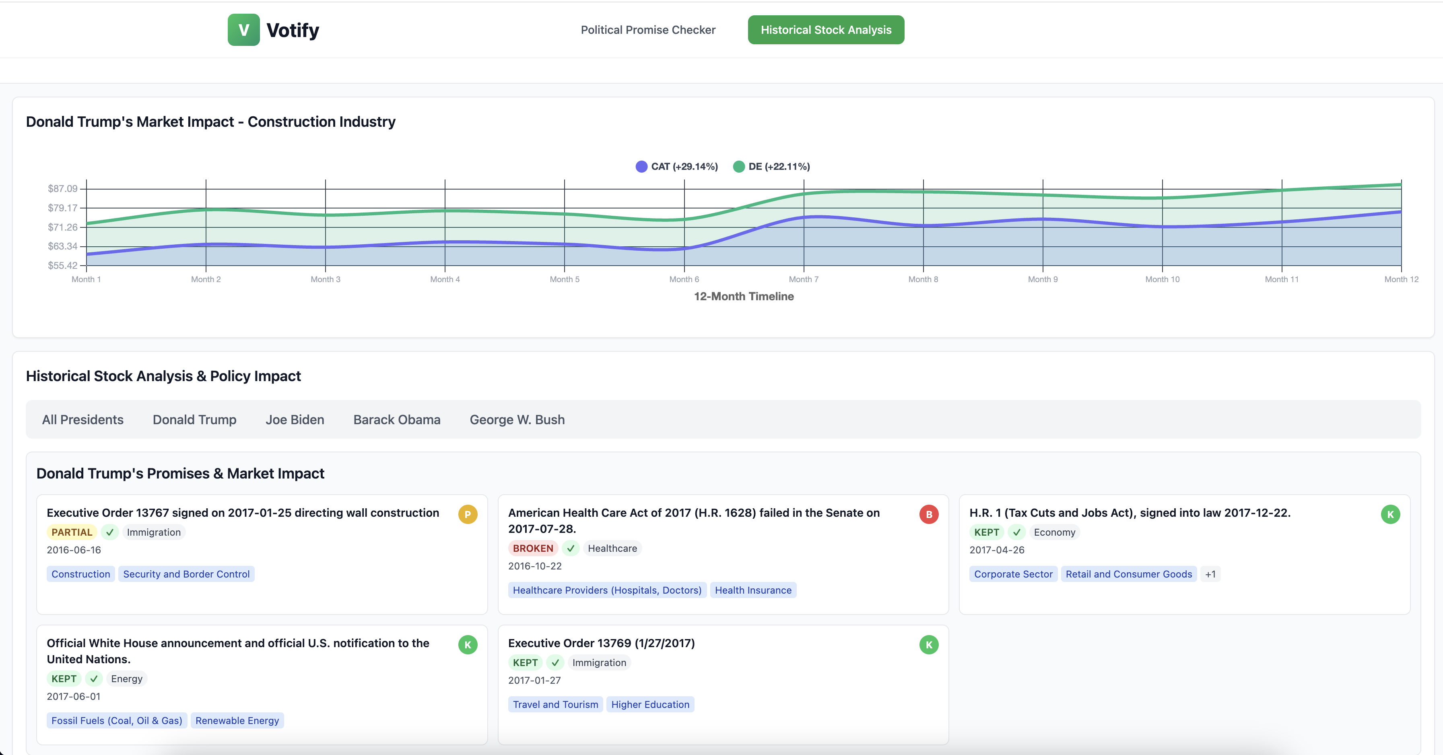Click the K badge on Executive Order 13769

coord(928,645)
